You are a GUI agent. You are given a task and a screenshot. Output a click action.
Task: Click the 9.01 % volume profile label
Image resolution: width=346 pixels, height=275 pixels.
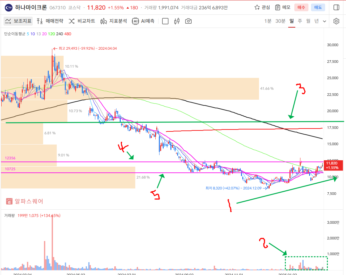[64, 155]
